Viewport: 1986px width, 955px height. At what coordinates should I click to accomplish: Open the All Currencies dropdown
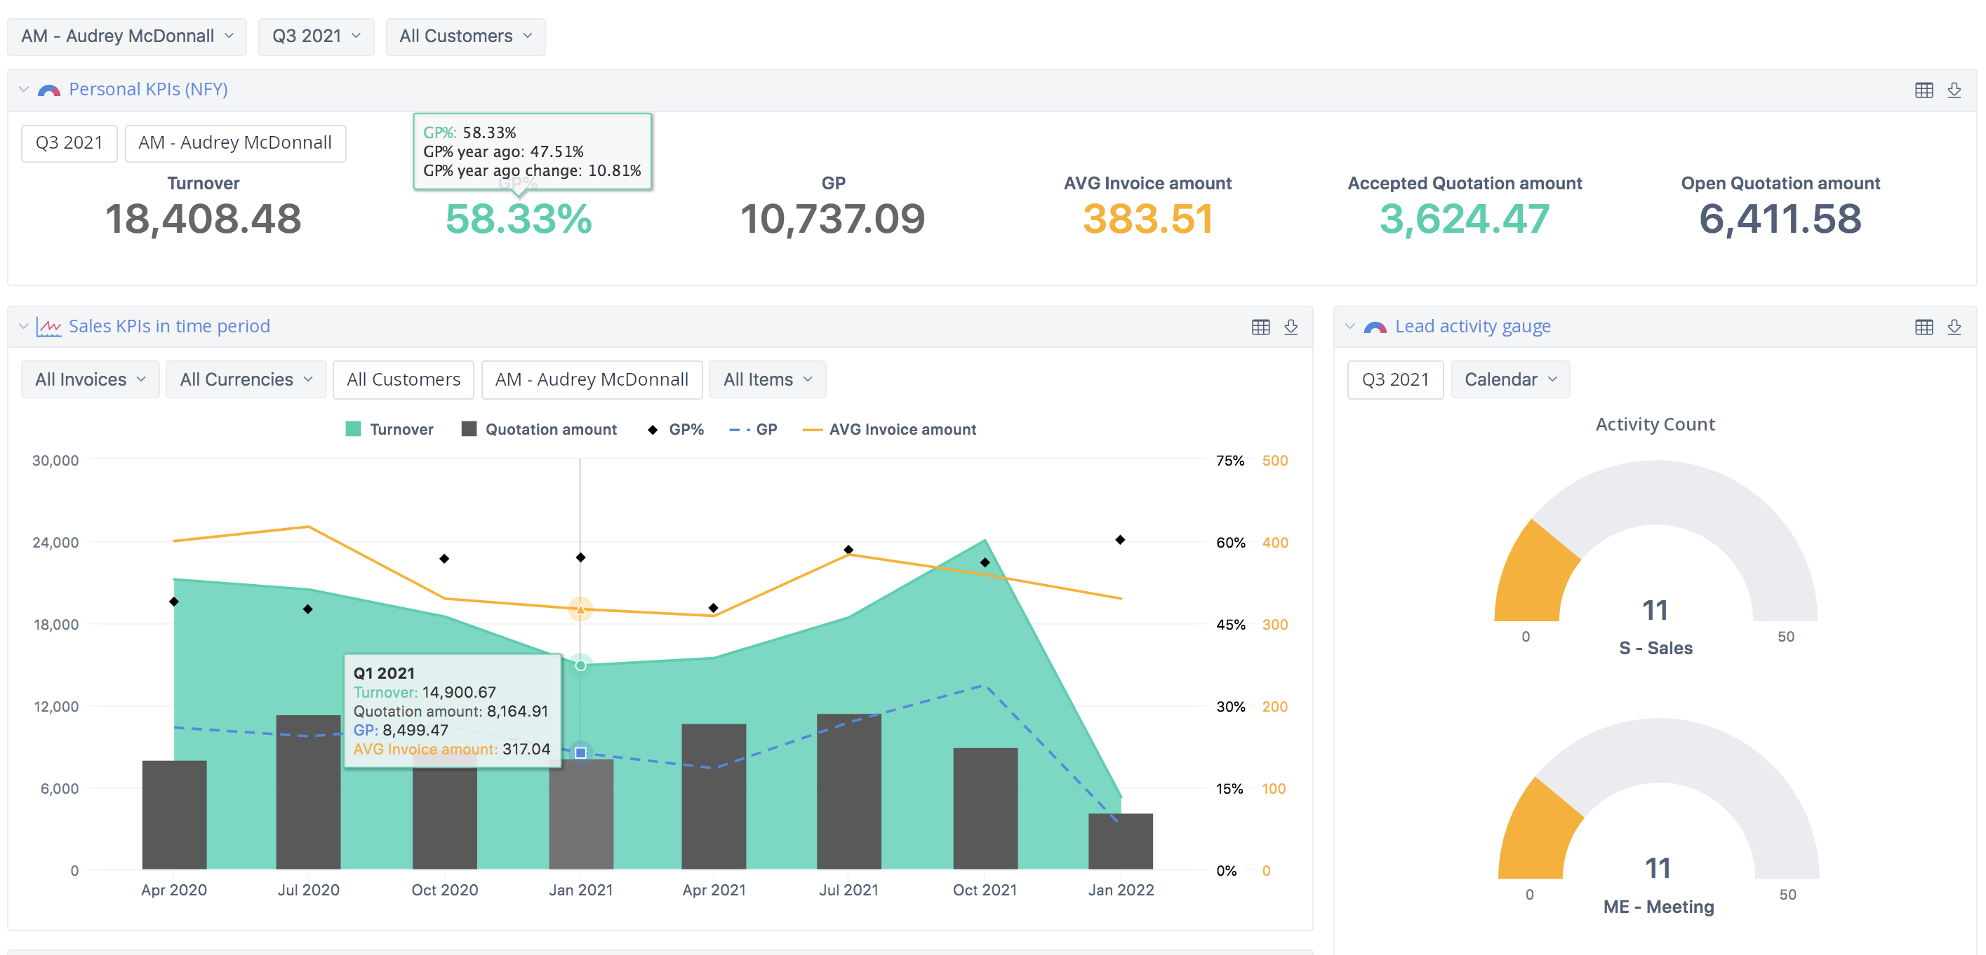click(x=245, y=379)
